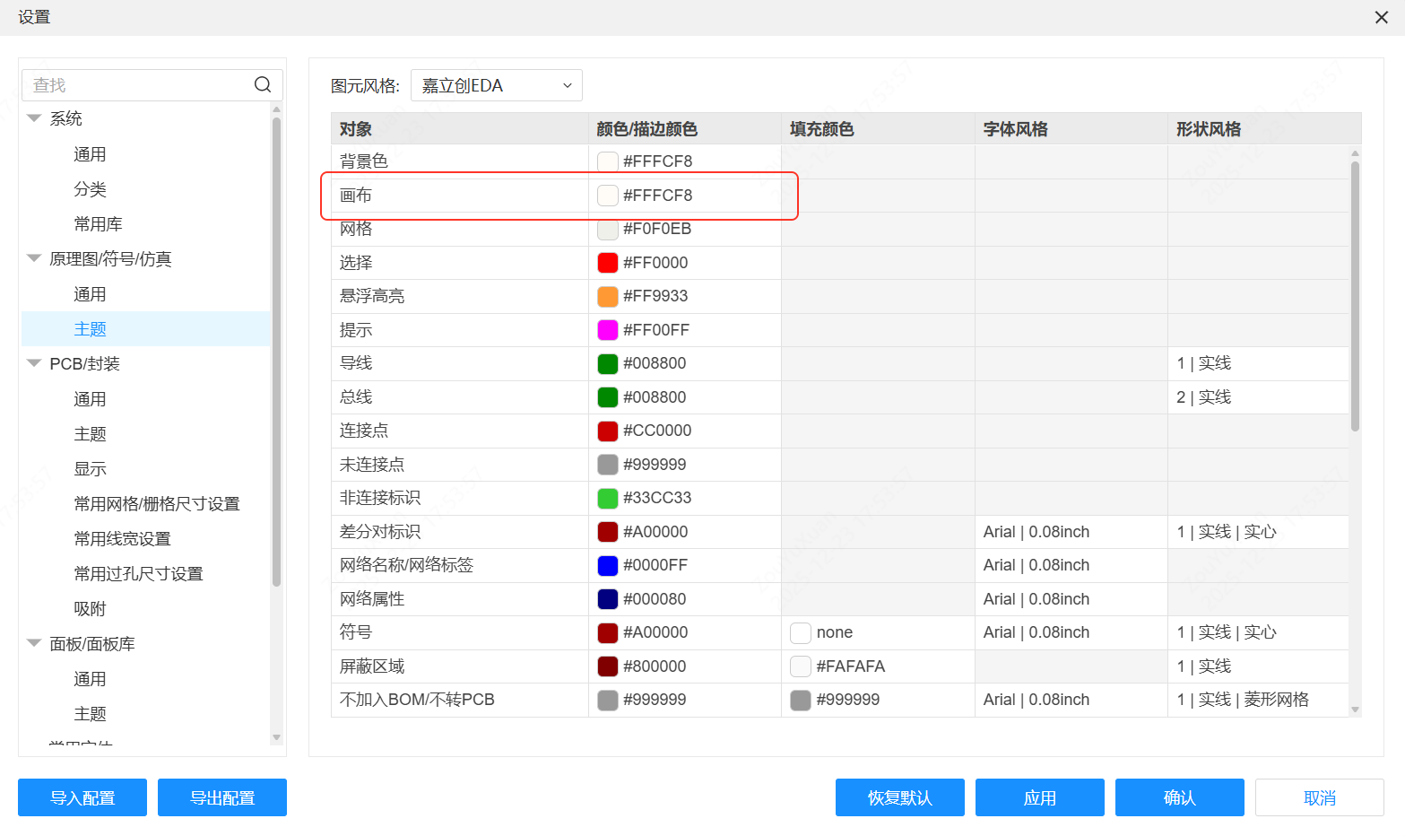Cancel settings via 取消 button
The height and width of the screenshot is (836, 1405).
click(x=1319, y=797)
